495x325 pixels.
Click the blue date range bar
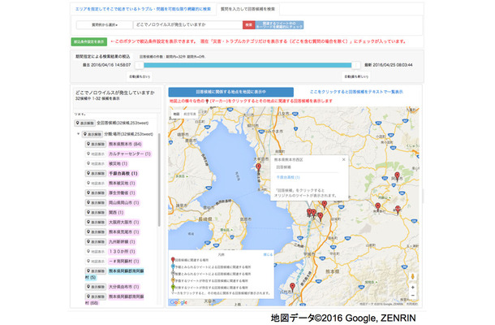[x=247, y=65]
